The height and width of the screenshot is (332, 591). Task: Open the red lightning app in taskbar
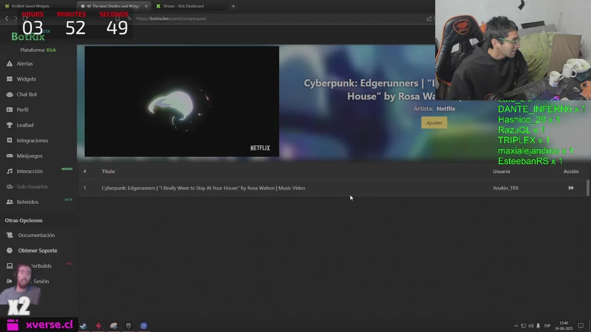pyautogui.click(x=98, y=326)
